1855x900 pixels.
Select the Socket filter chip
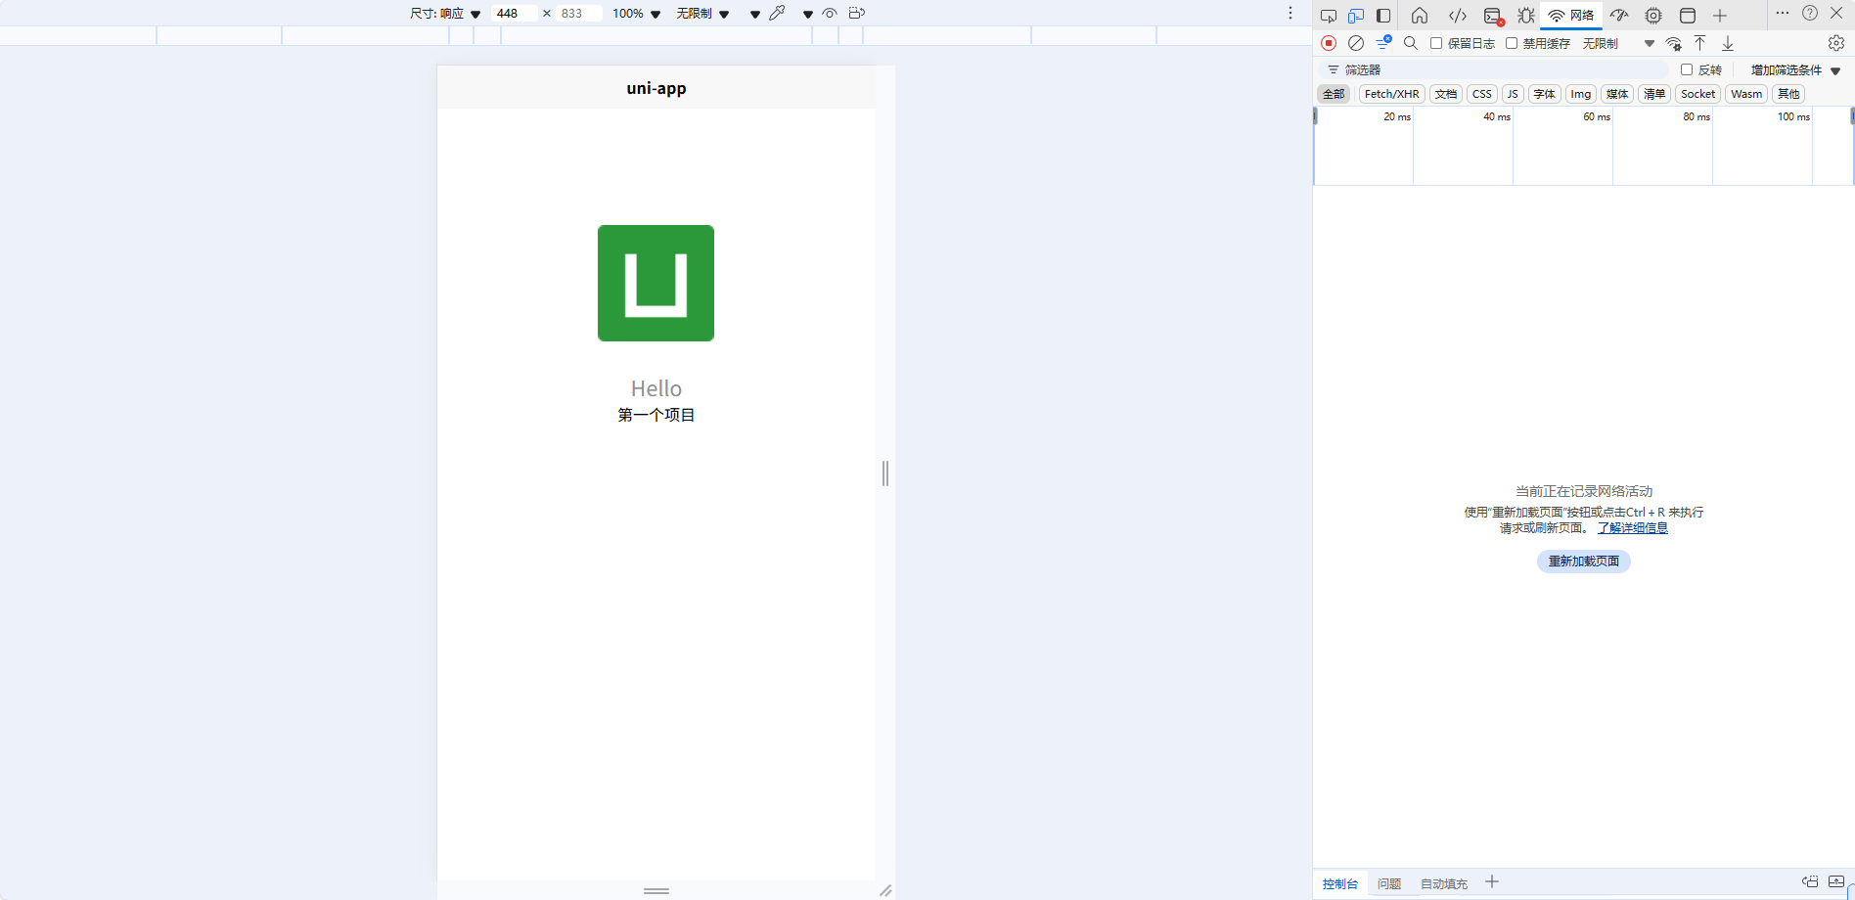[1697, 94]
